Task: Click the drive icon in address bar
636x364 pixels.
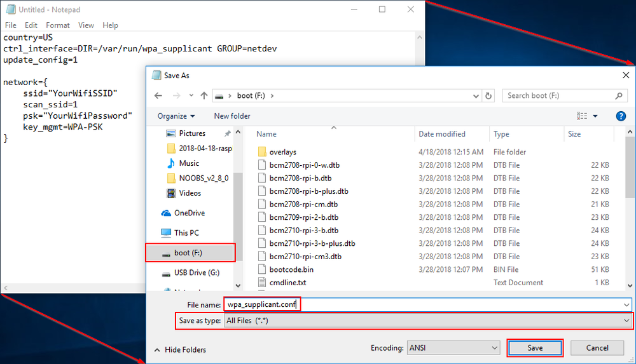Action: pos(219,96)
